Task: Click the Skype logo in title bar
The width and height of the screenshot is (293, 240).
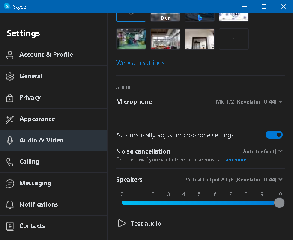Action: point(7,6)
